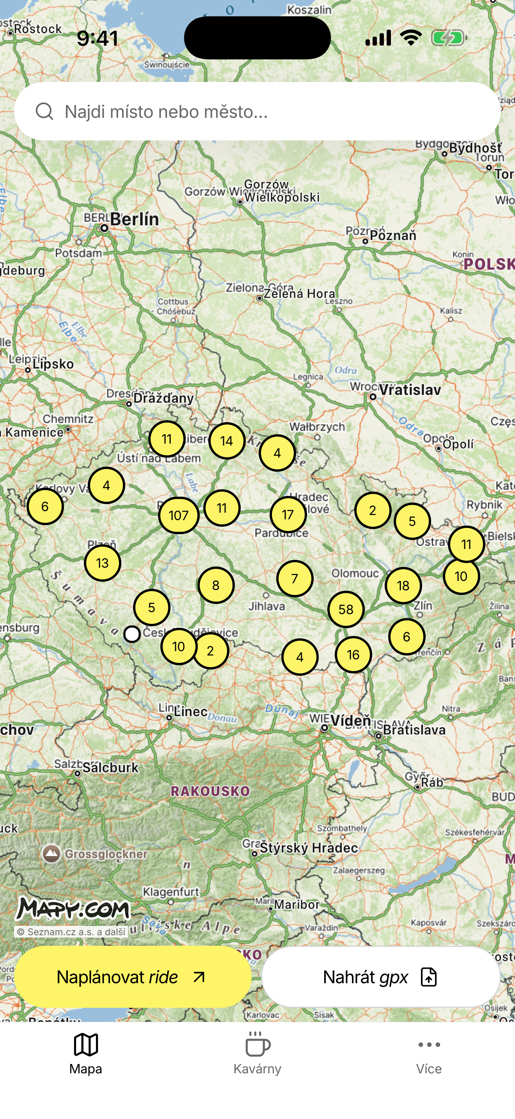Select the cluster marker 16
The width and height of the screenshot is (515, 1119).
tap(353, 654)
